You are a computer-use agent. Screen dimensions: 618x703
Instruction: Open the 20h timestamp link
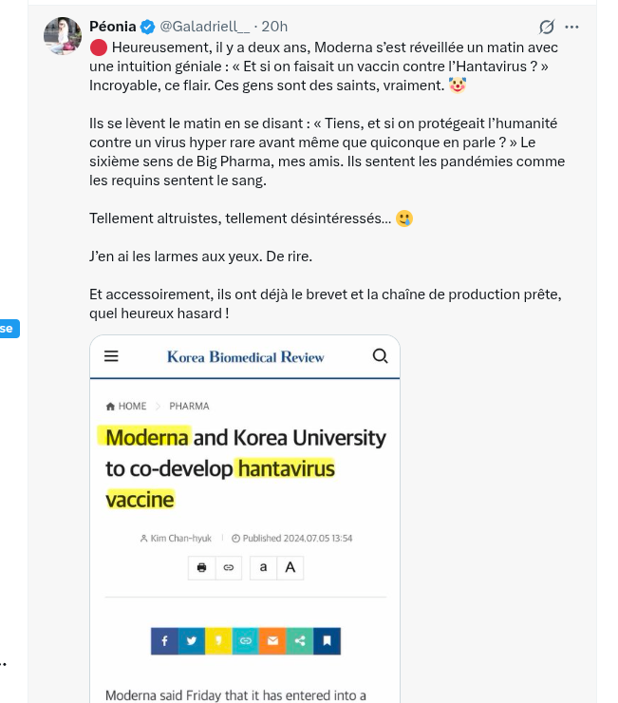pos(274,27)
